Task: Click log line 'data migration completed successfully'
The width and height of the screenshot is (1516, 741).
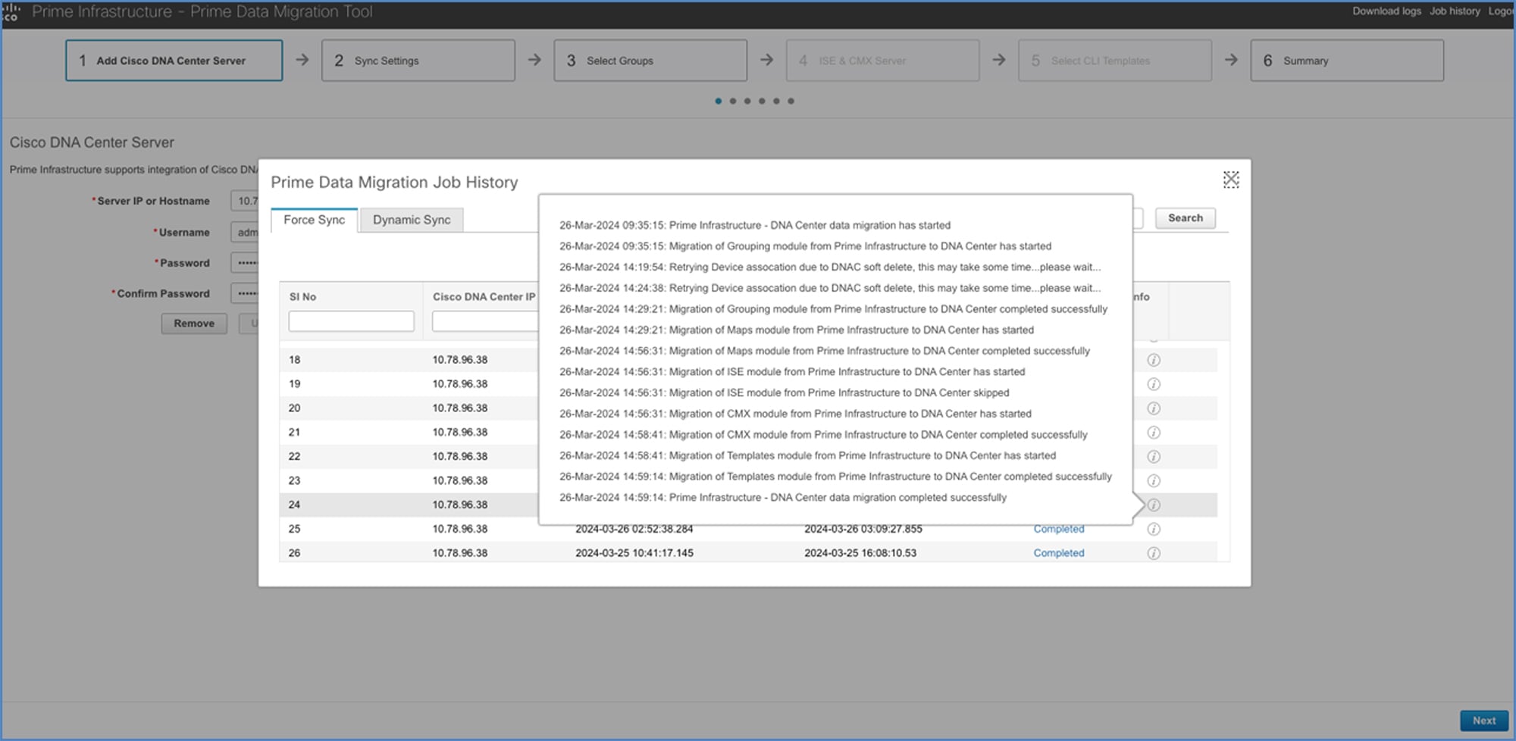Action: click(783, 498)
